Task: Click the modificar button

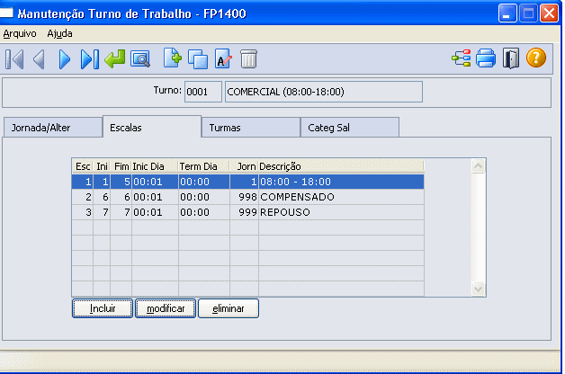Action: 166,308
